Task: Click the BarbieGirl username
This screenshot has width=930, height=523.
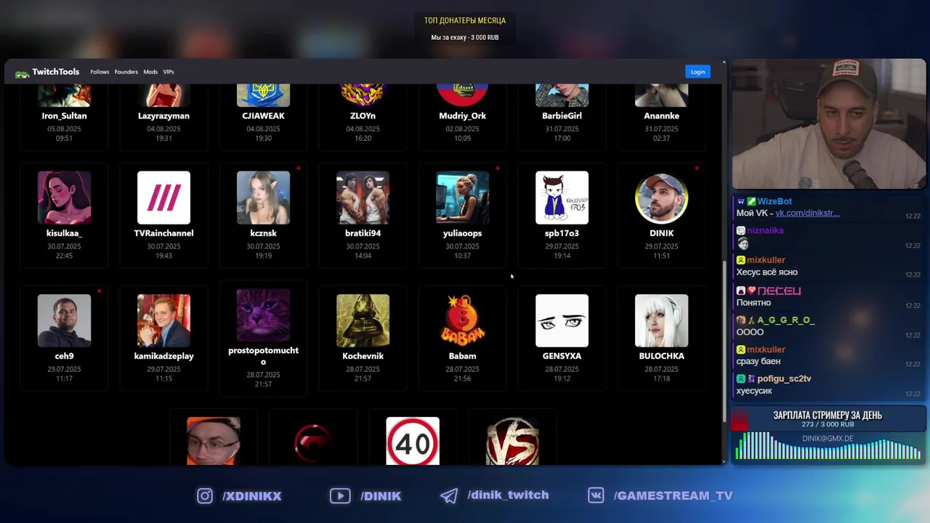Action: coord(562,116)
